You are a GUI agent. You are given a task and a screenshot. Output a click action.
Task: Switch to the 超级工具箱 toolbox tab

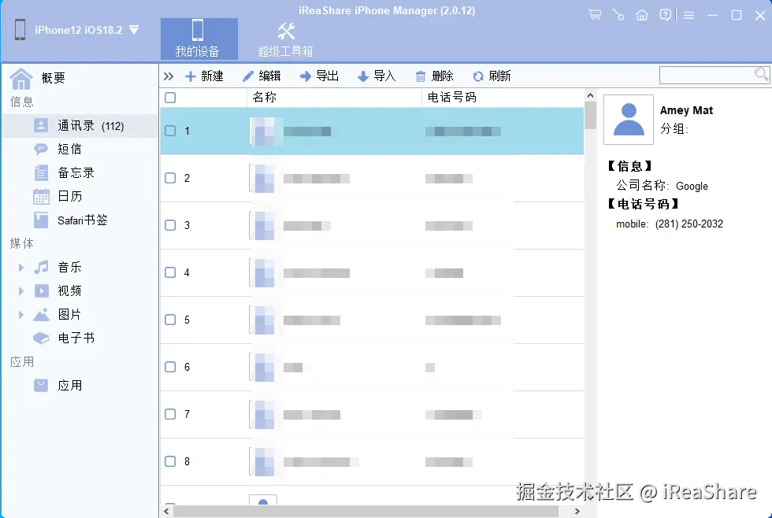coord(285,38)
